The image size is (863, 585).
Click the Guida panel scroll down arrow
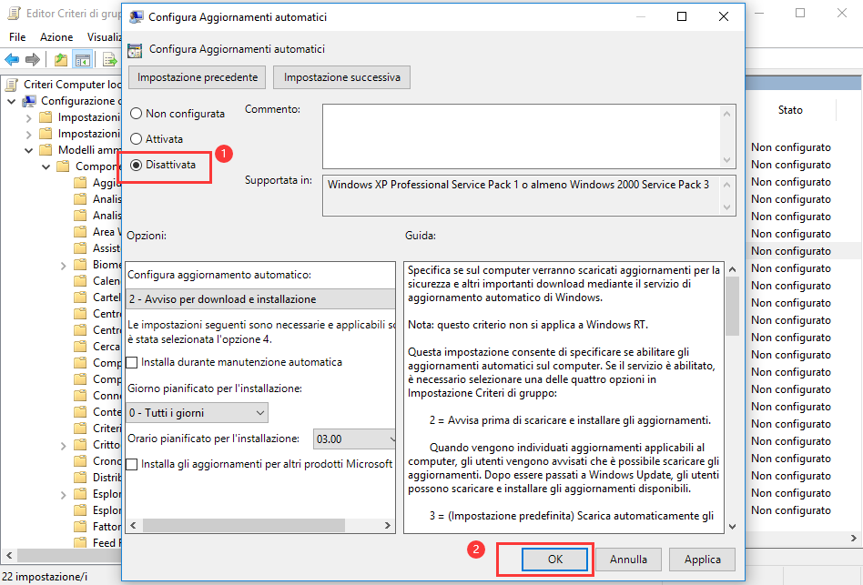pyautogui.click(x=732, y=526)
